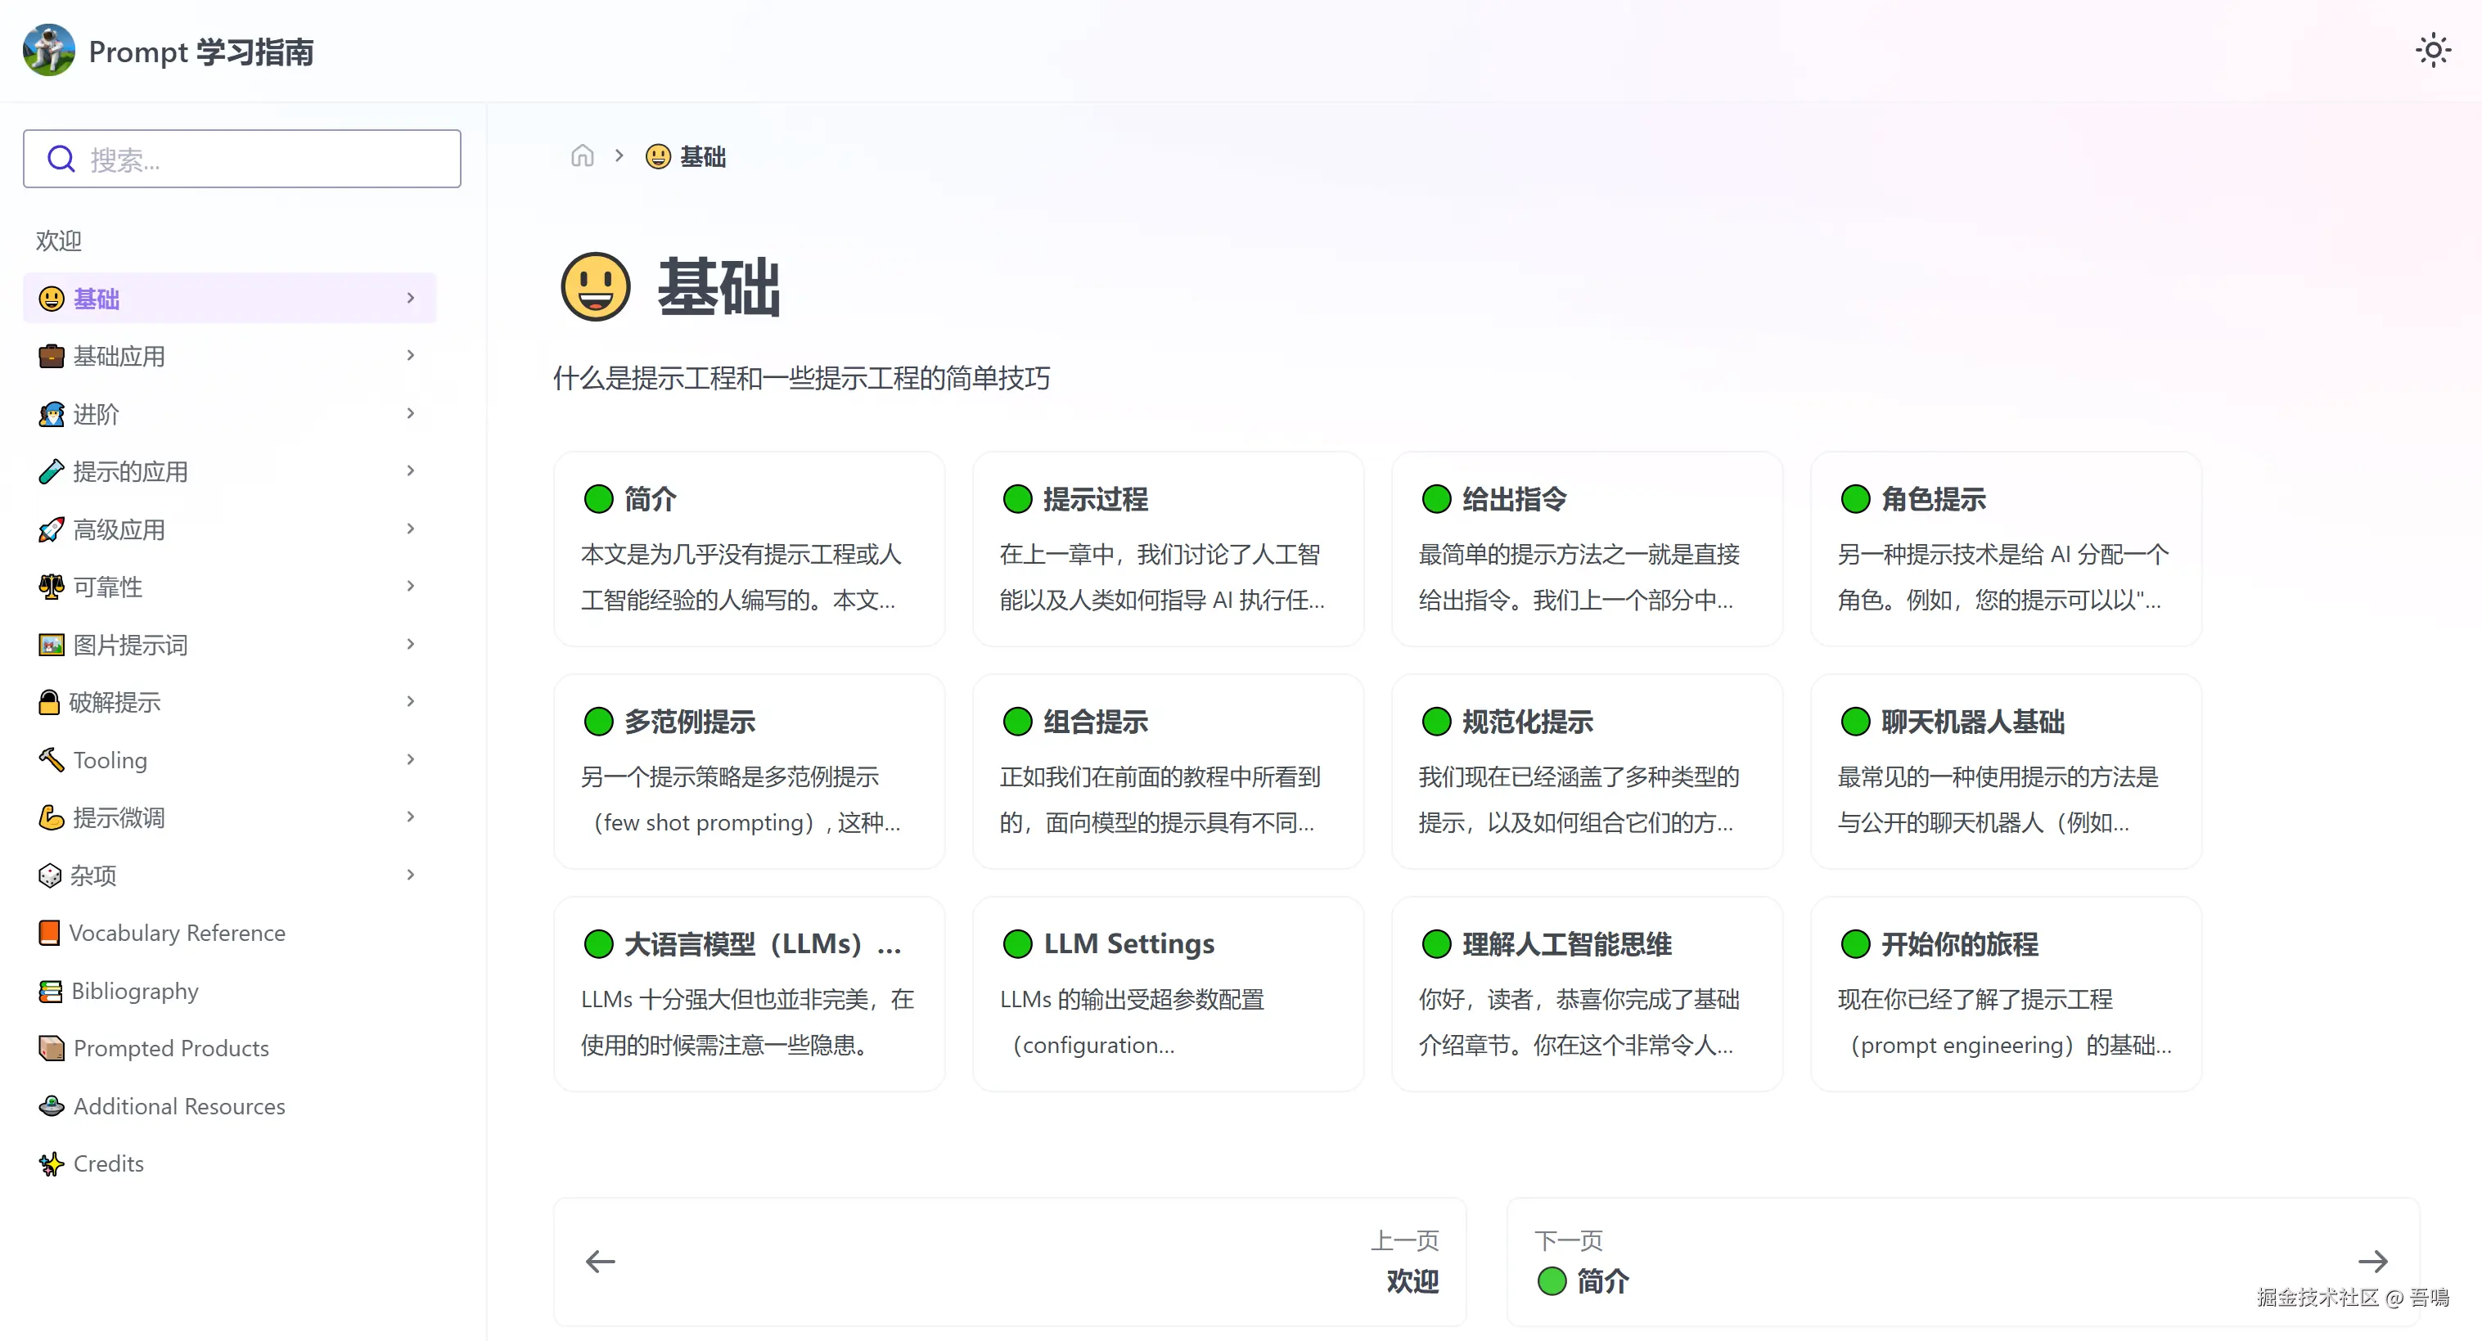The width and height of the screenshot is (2482, 1341).
Task: Toggle the light/dark theme sun icon
Action: tap(2432, 50)
